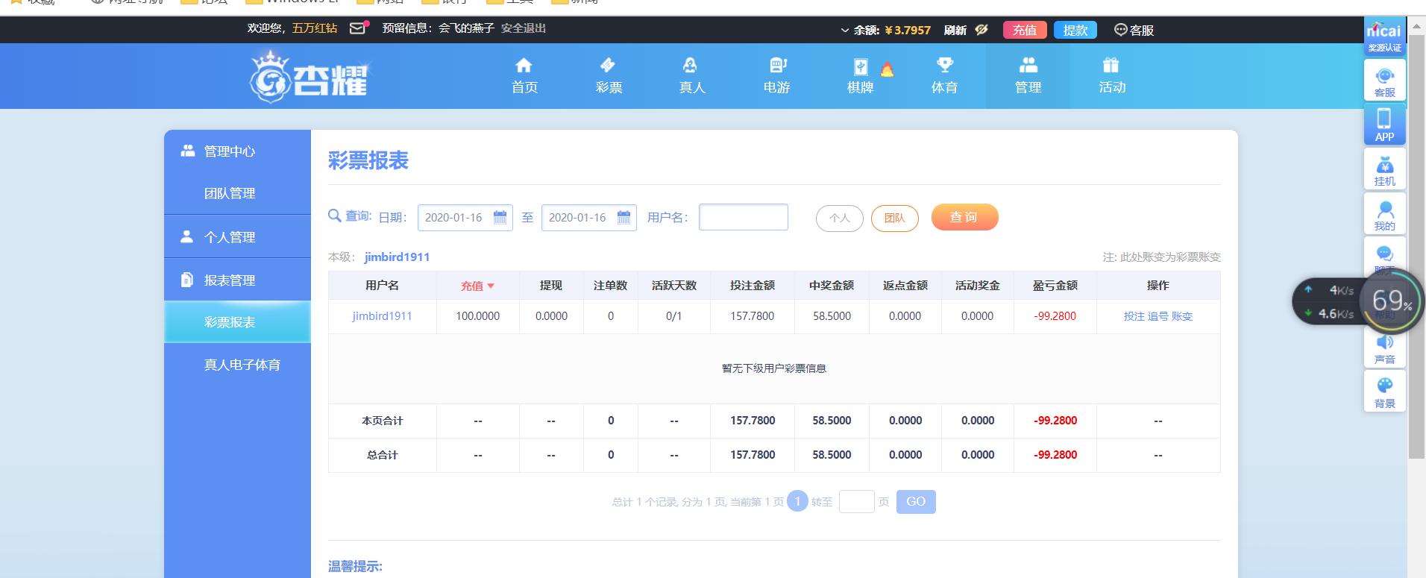Select 团队管理 in the left menu
The image size is (1426, 578).
(237, 194)
